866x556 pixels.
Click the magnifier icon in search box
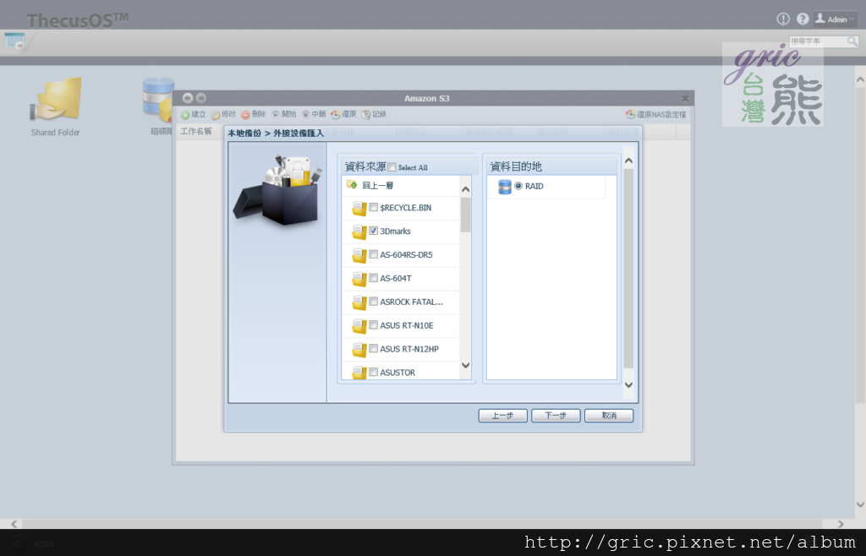(852, 41)
